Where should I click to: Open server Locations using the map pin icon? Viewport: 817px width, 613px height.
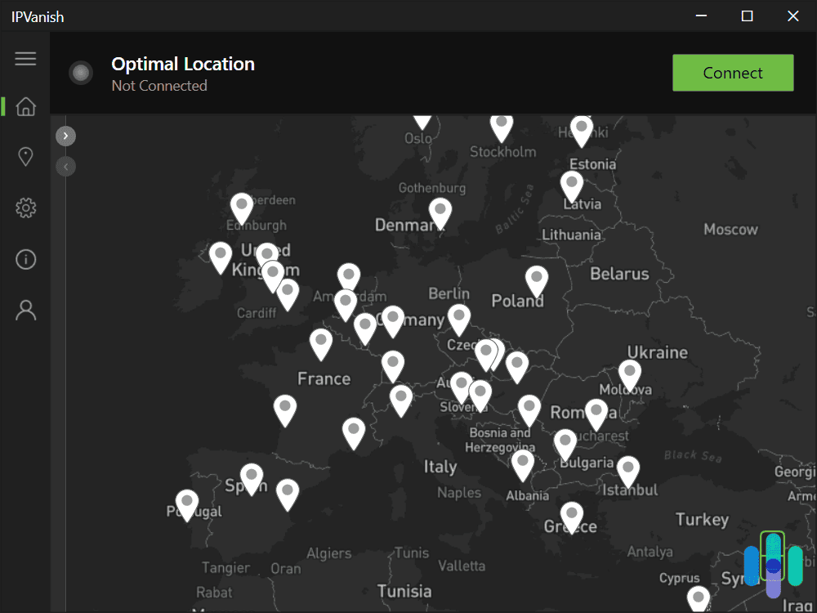(x=25, y=156)
